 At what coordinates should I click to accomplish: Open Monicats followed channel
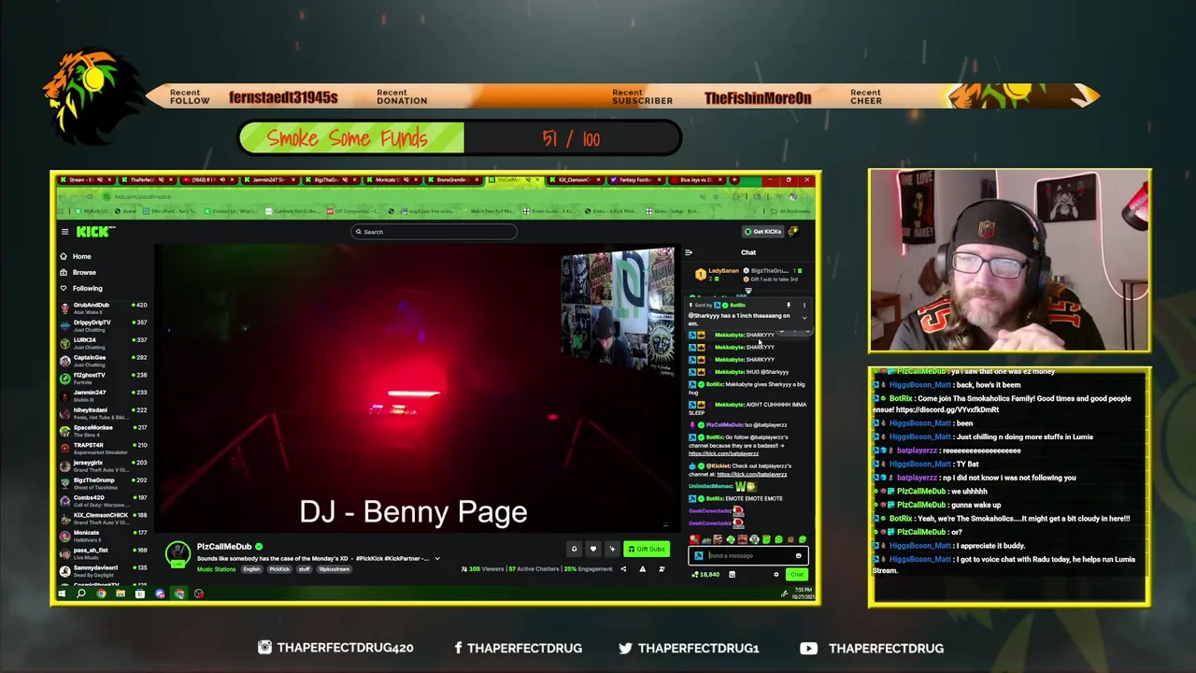click(x=103, y=536)
